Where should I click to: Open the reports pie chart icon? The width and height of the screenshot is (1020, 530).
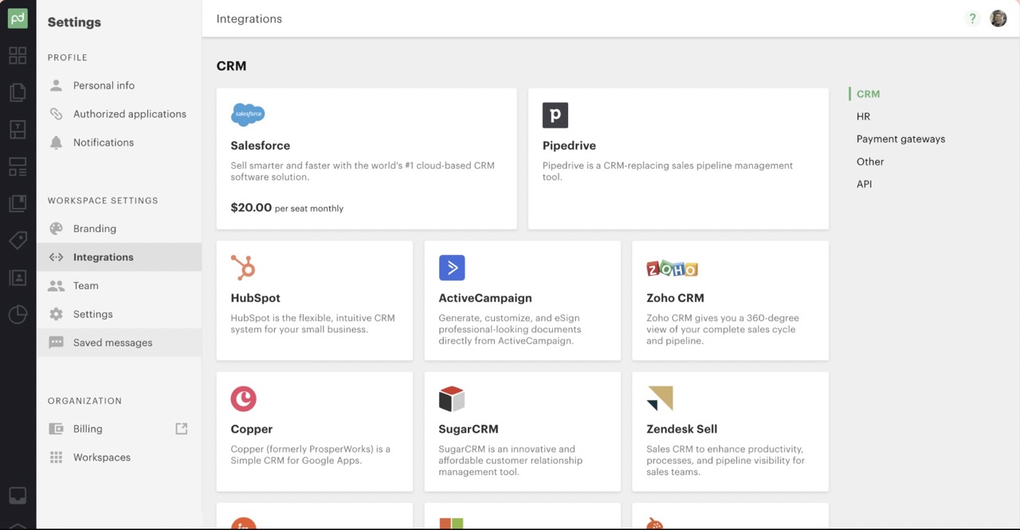click(18, 315)
